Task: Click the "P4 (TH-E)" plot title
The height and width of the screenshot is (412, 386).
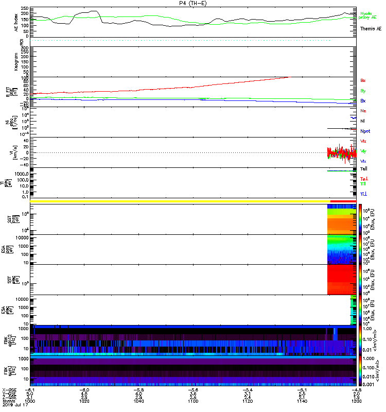Action: tap(193, 3)
